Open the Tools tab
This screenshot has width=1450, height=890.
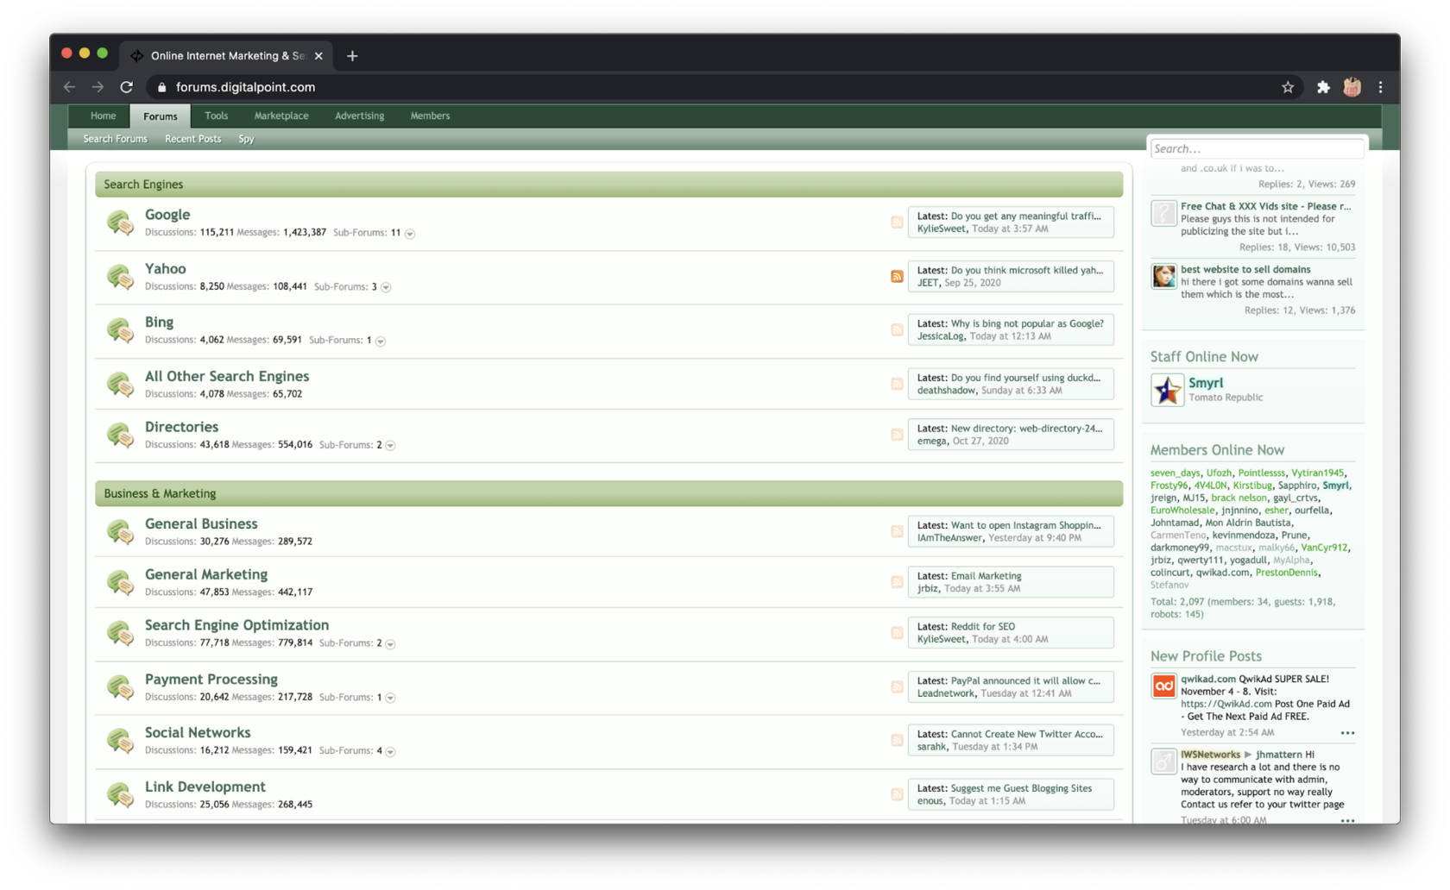216,116
